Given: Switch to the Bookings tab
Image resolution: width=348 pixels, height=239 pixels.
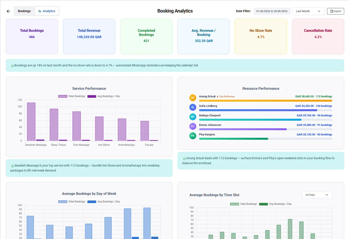Looking at the screenshot, I should click(24, 11).
